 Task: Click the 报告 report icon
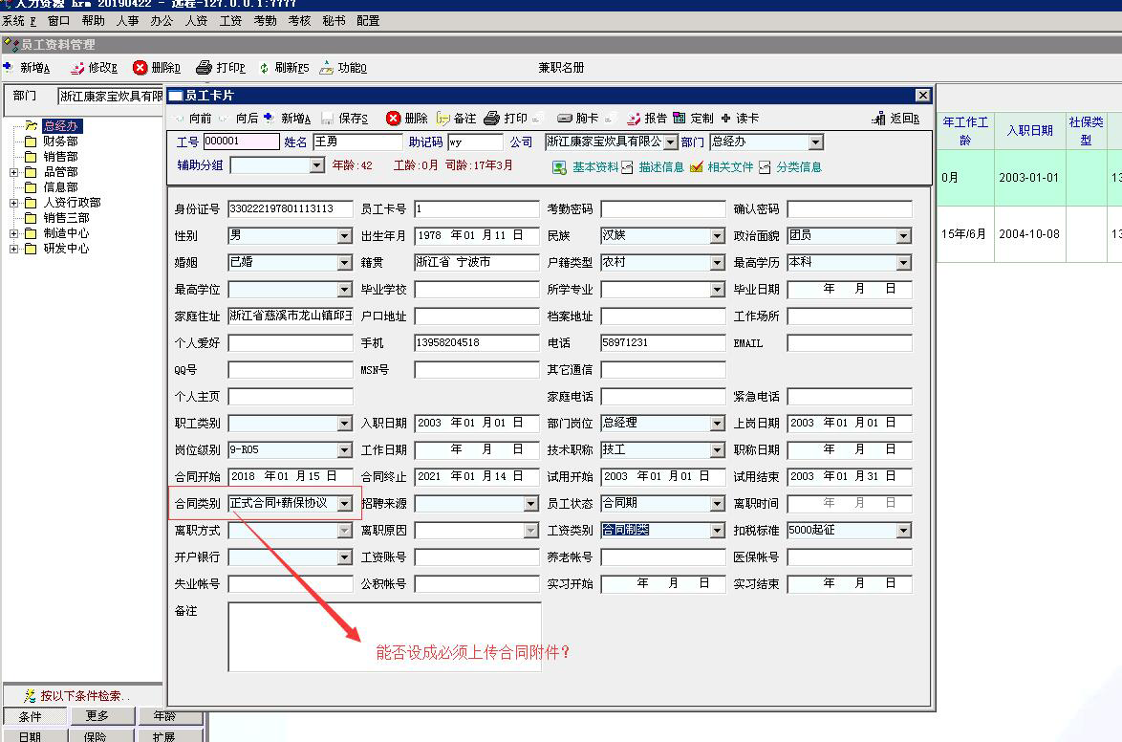click(634, 119)
